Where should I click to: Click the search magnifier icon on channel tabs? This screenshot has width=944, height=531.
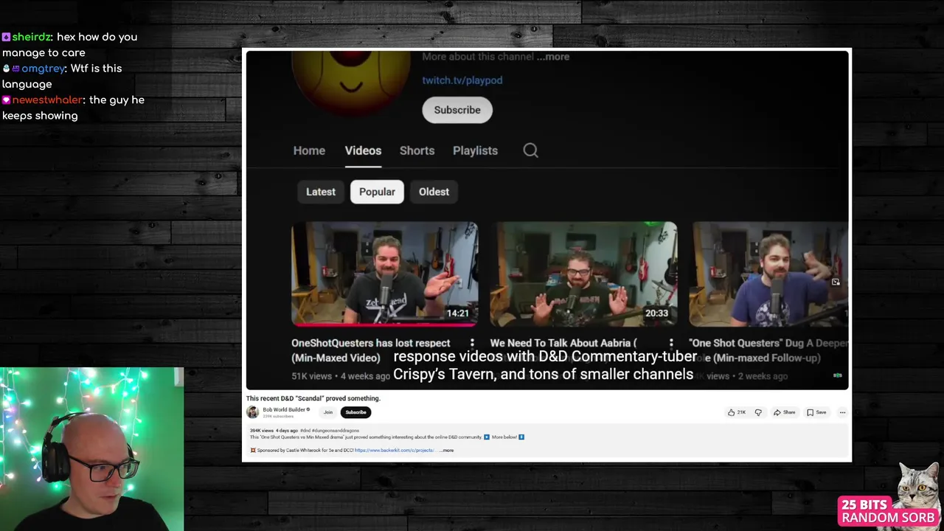[530, 150]
